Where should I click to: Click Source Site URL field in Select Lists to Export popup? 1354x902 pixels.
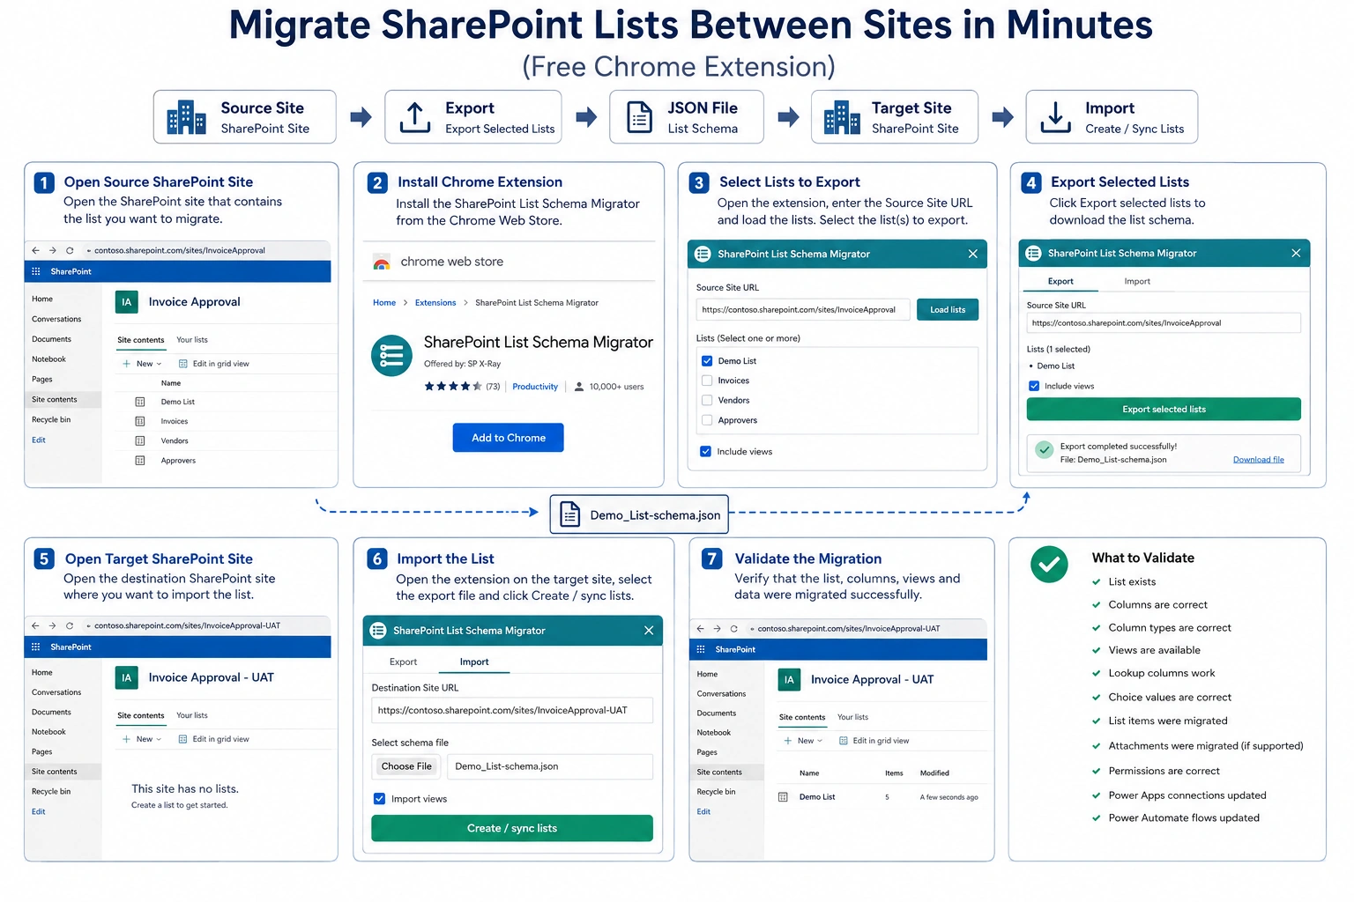point(803,310)
